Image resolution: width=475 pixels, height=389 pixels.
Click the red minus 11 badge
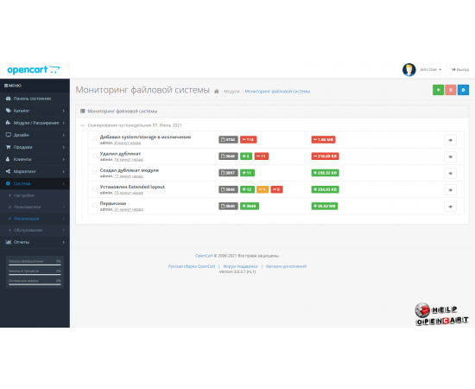click(x=262, y=156)
